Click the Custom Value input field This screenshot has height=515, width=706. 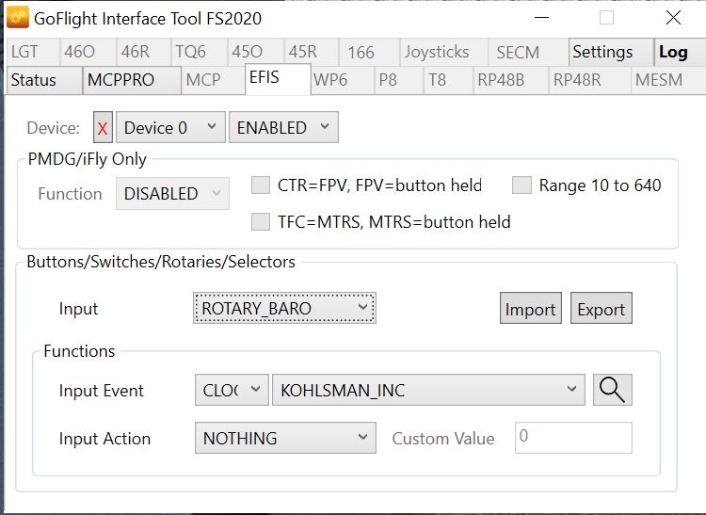[x=572, y=438]
